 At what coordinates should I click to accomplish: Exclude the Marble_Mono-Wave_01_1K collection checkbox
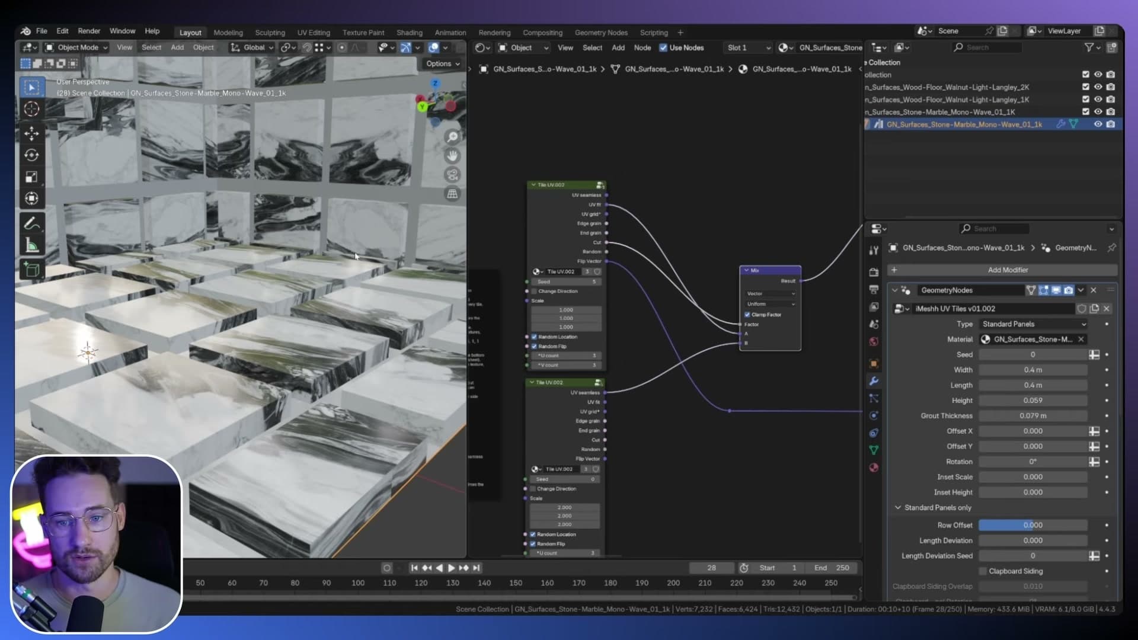coord(1085,112)
